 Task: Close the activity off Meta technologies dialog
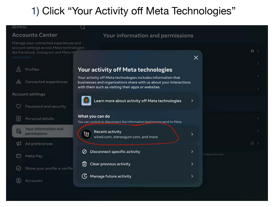pyautogui.click(x=196, y=57)
